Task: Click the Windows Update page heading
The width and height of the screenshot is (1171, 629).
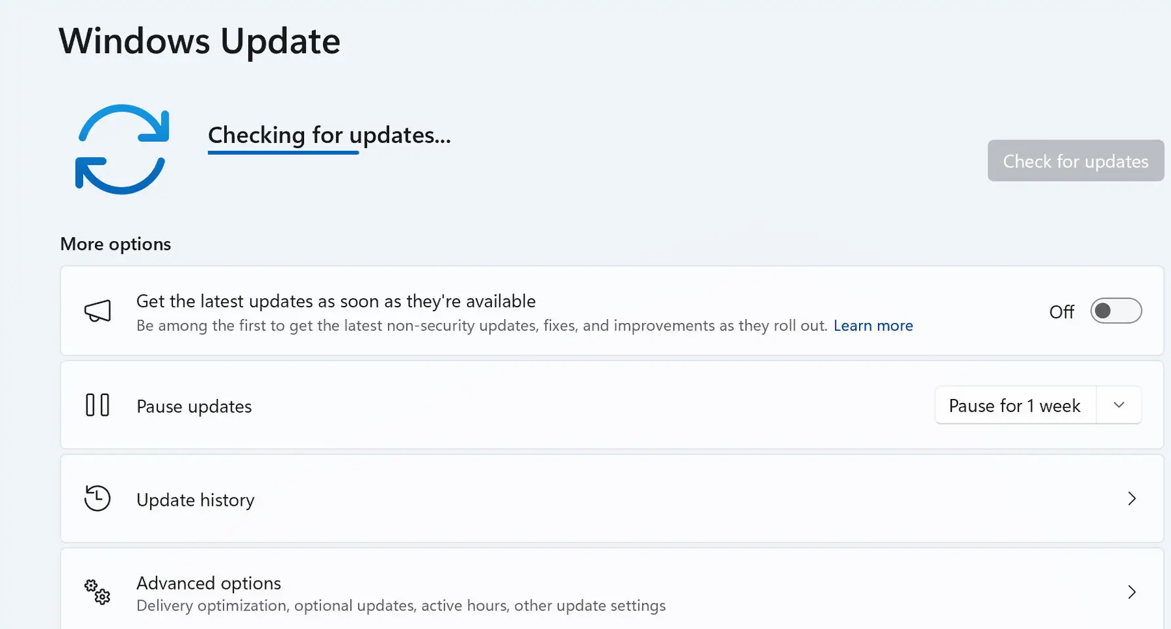Action: 200,41
